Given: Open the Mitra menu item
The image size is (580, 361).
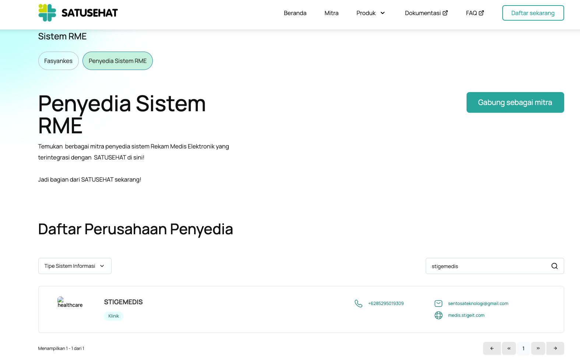Looking at the screenshot, I should coord(331,13).
